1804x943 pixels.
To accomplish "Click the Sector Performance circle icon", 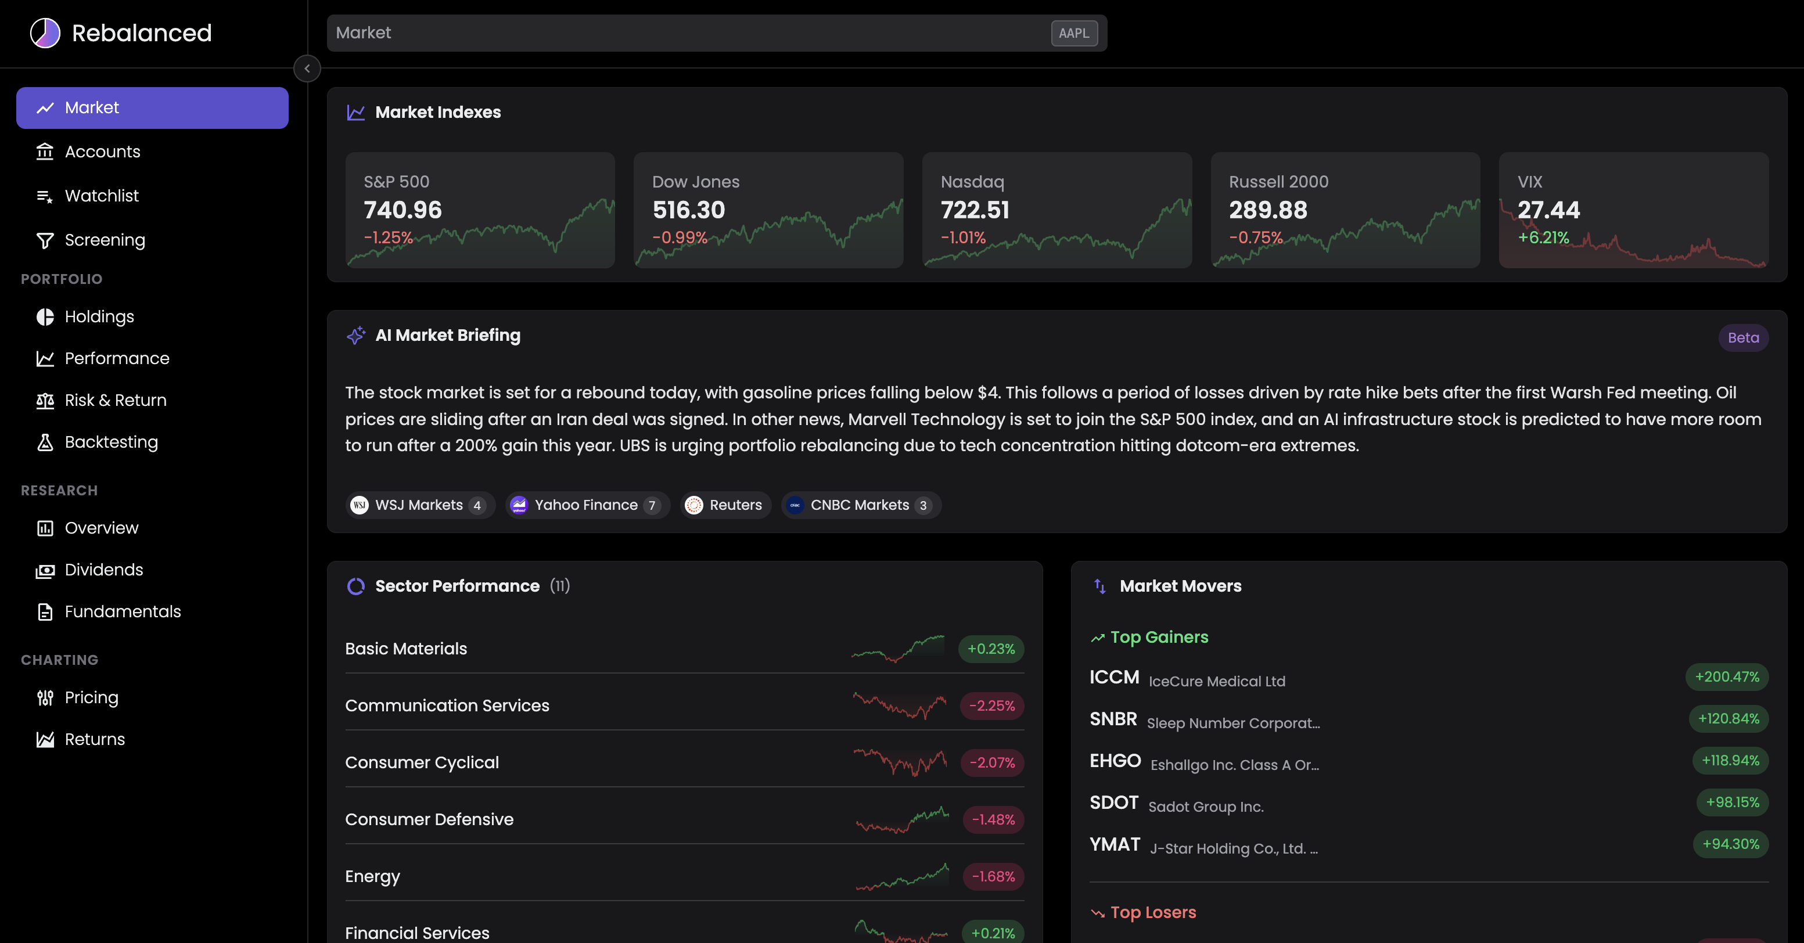I will 356,586.
